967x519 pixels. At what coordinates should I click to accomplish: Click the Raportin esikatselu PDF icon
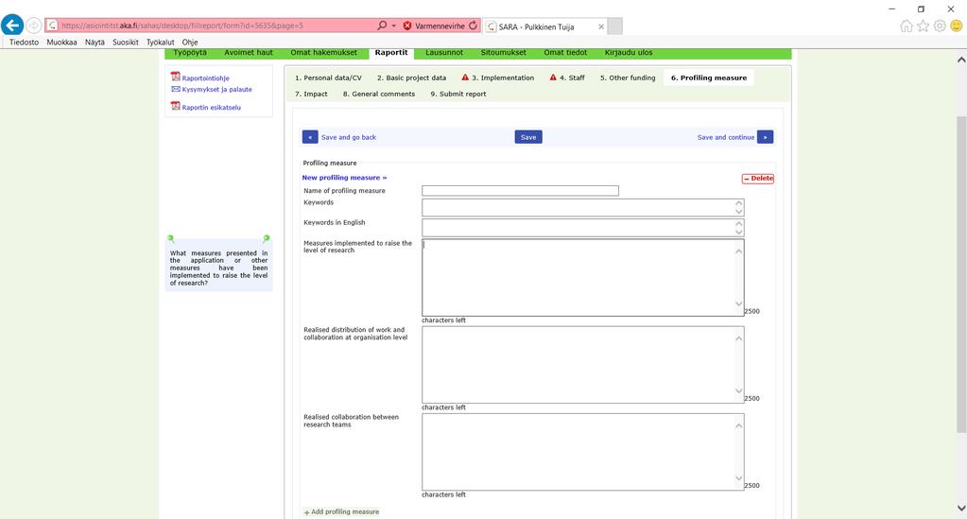[x=176, y=106]
